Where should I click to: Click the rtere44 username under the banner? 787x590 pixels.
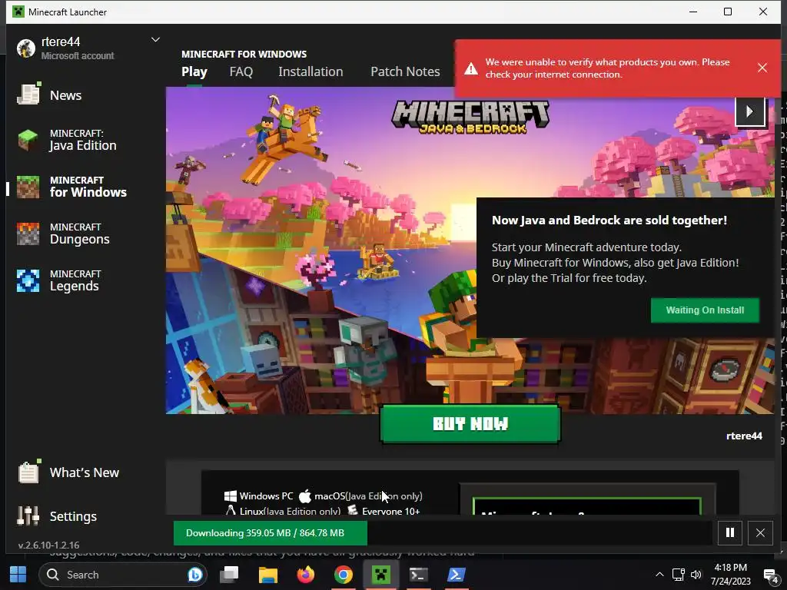[x=744, y=436]
